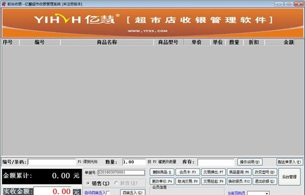
Task: Minimize the window
Action: [x=279, y=4]
